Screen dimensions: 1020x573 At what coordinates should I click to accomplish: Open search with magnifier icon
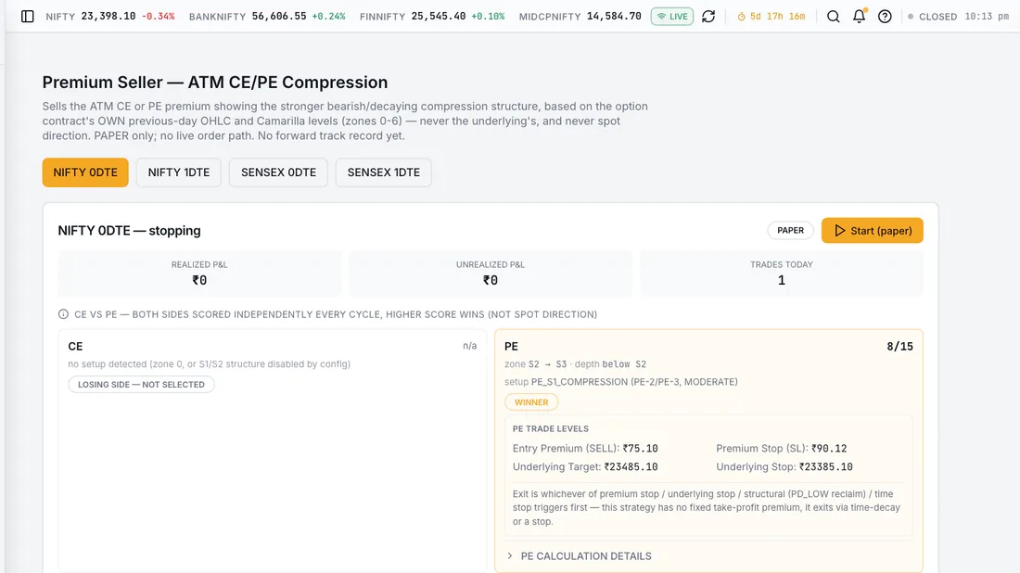click(834, 17)
